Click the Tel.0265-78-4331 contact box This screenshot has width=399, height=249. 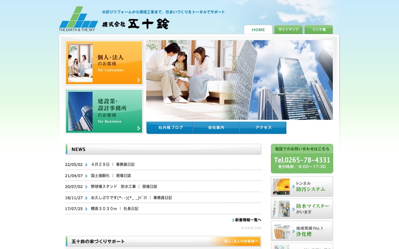[x=302, y=158]
